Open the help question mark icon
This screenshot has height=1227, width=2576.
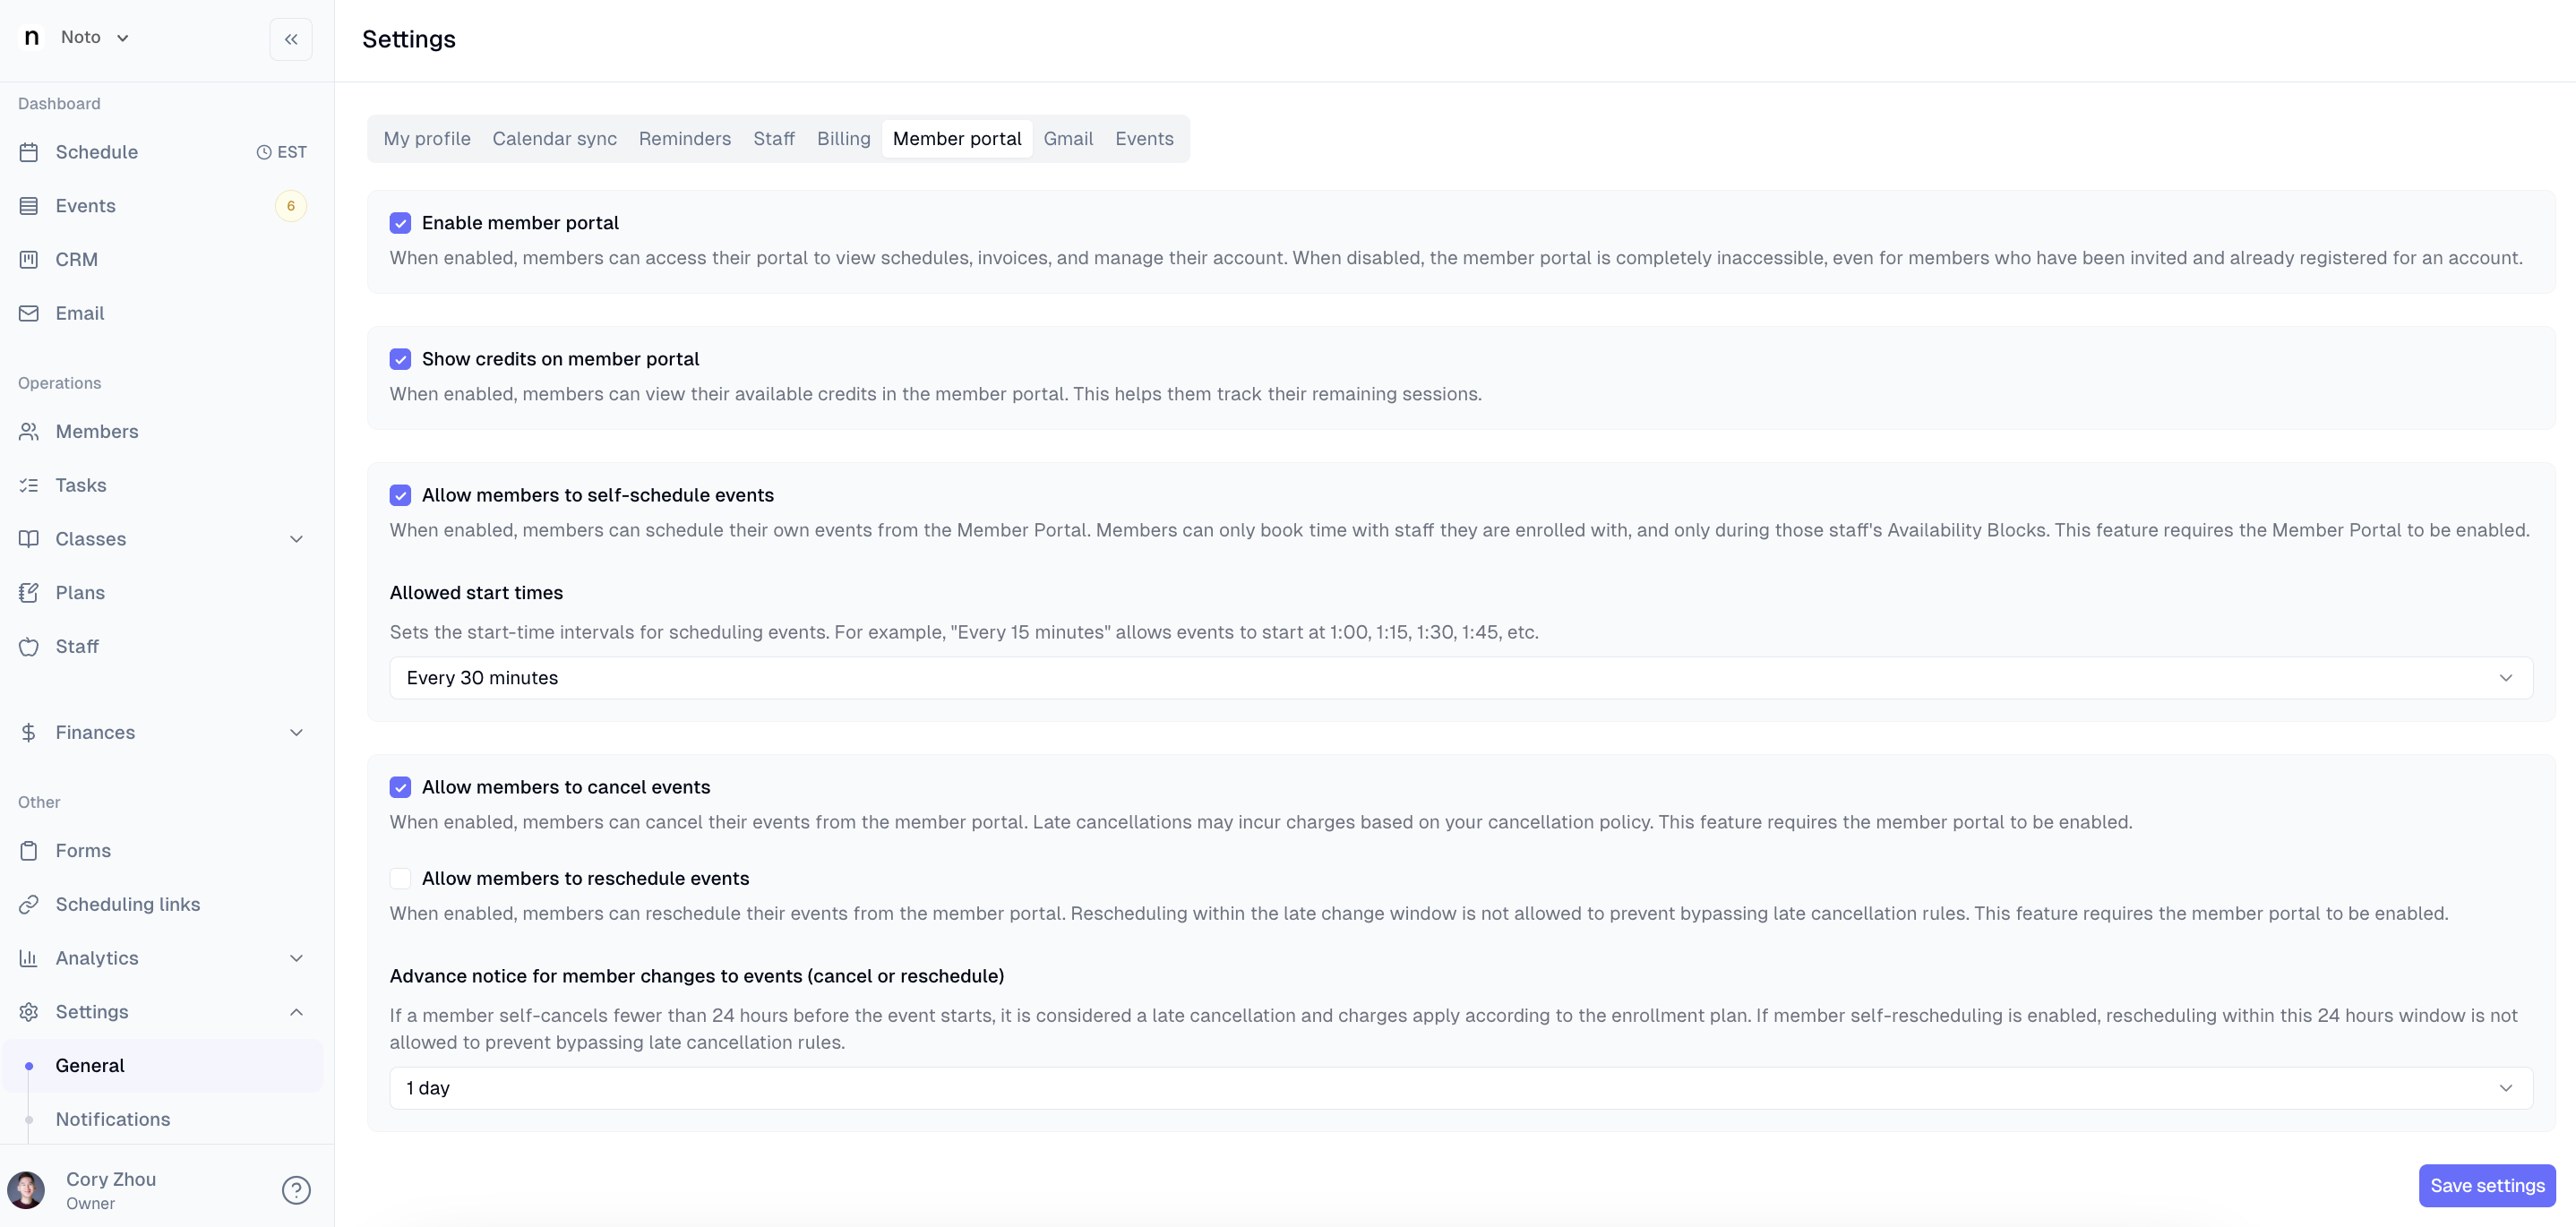[296, 1190]
